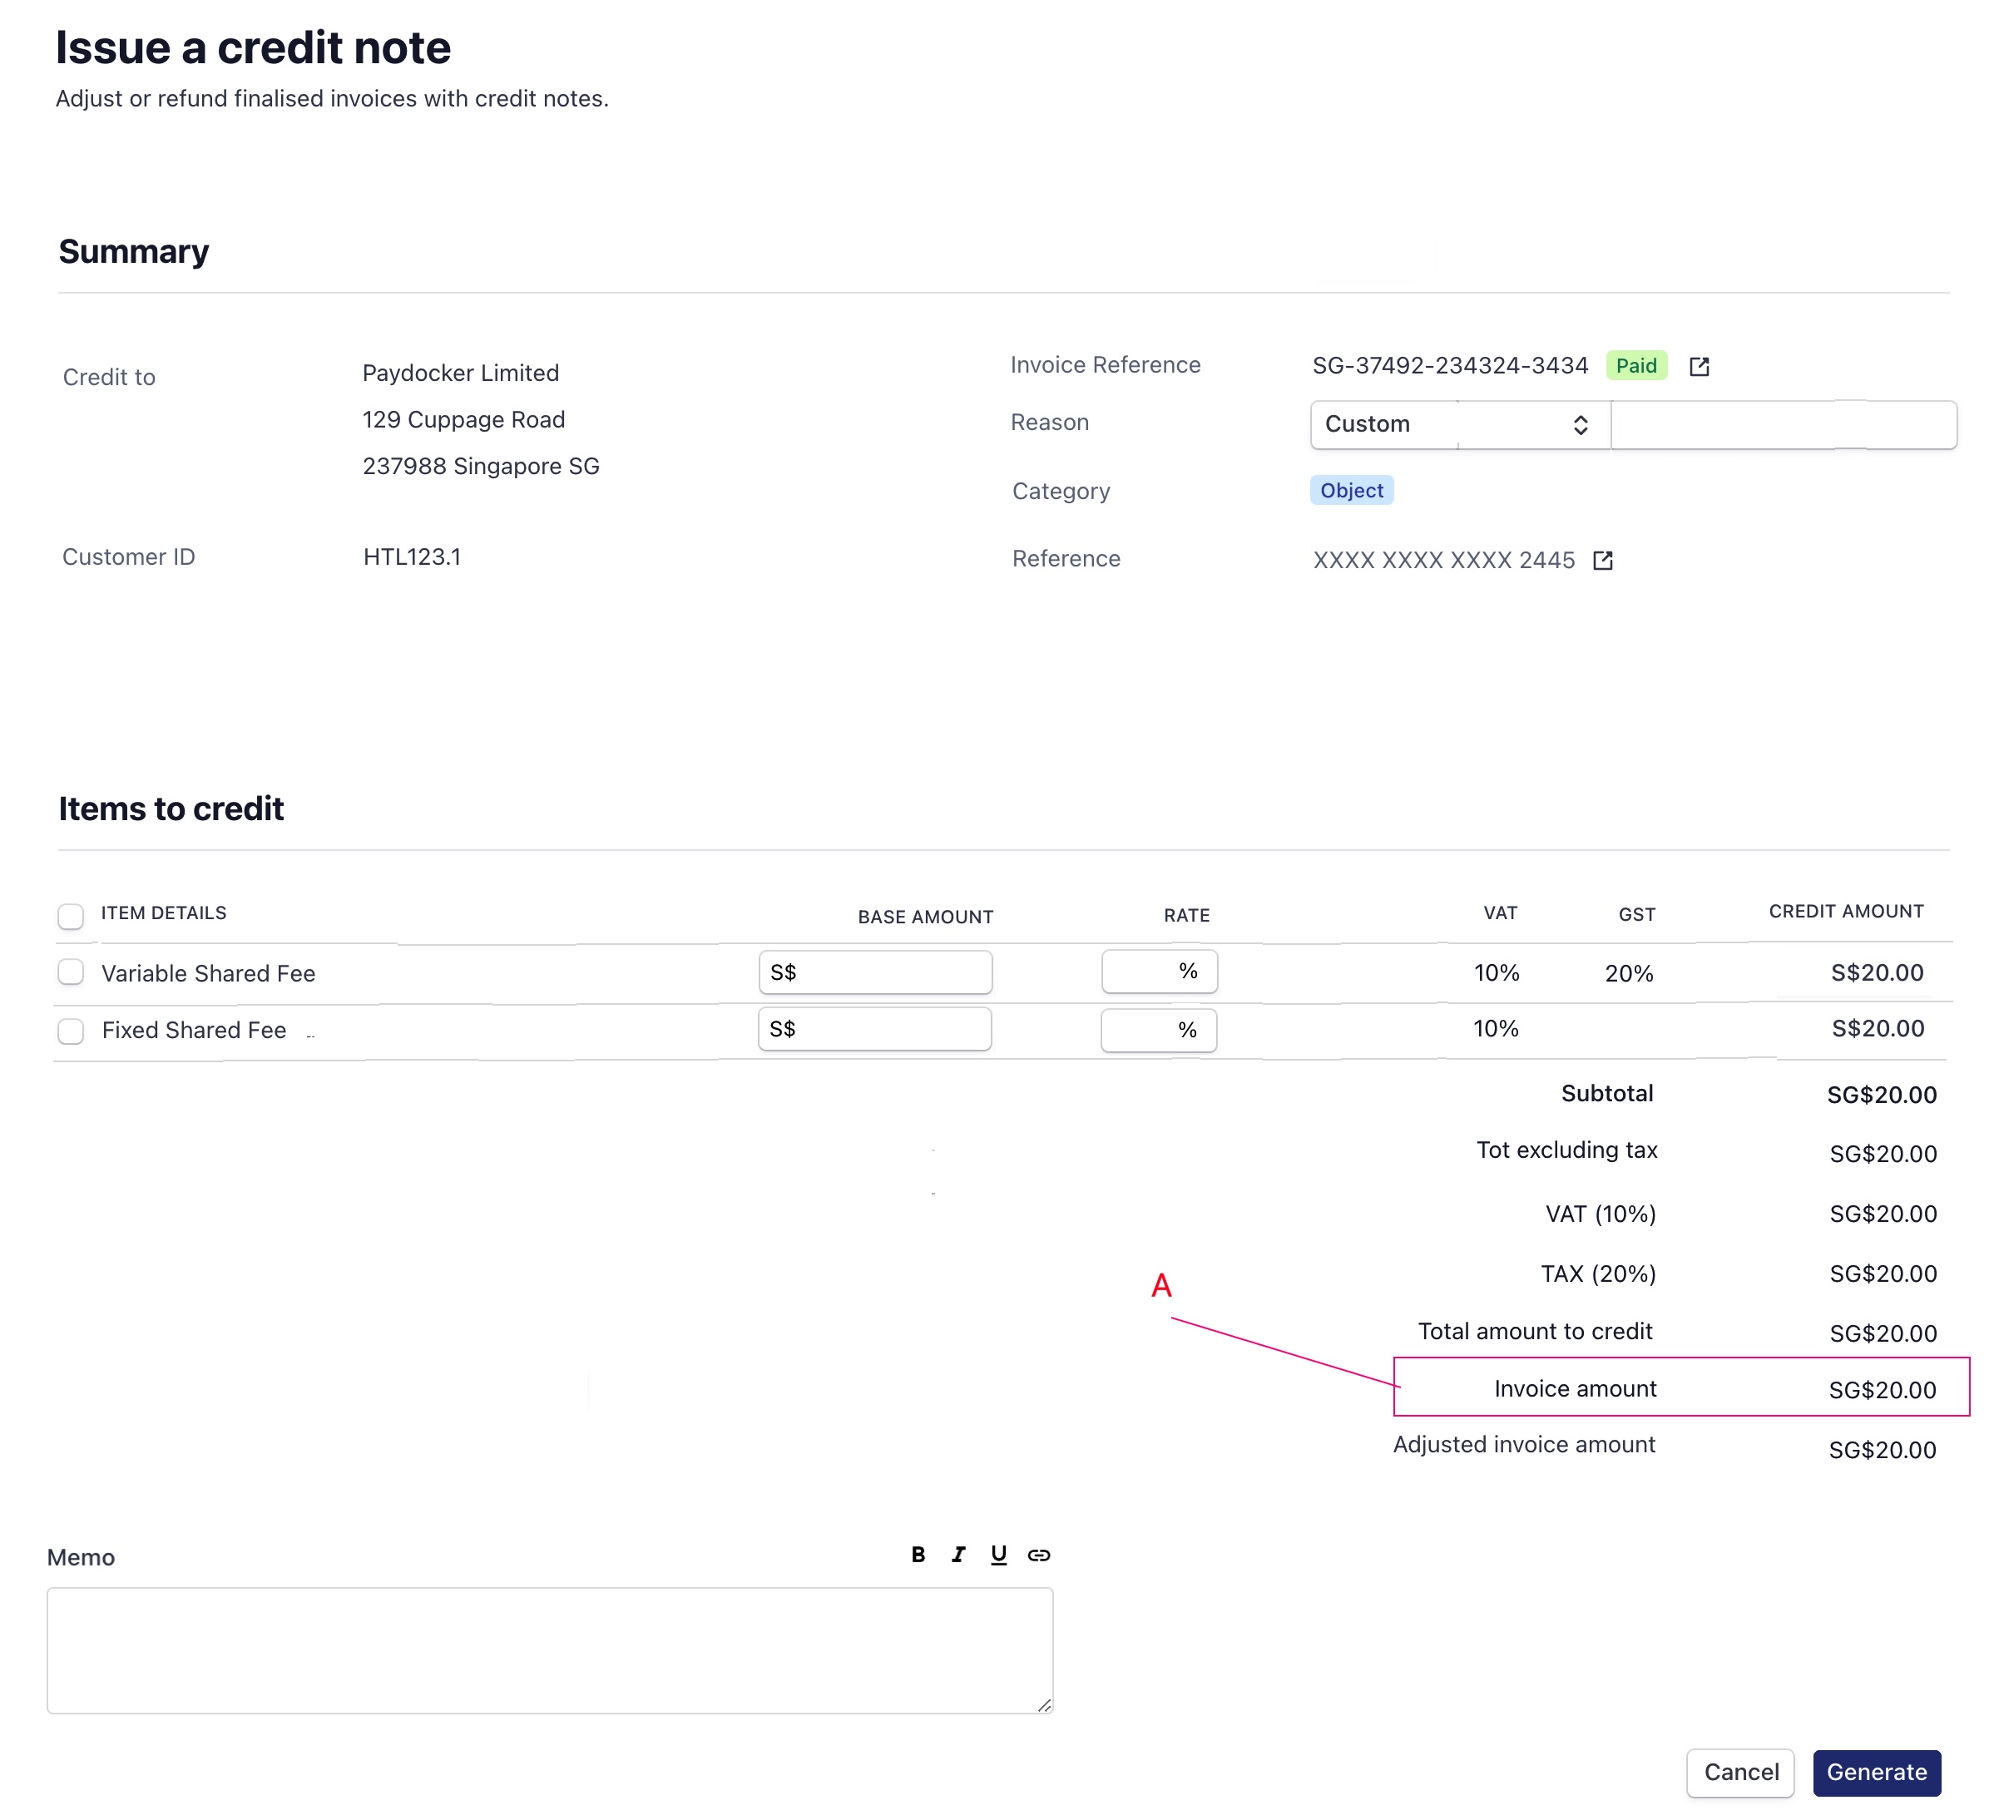1994x1820 pixels.
Task: Check the Variable Shared Fee item
Action: pyautogui.click(x=70, y=972)
